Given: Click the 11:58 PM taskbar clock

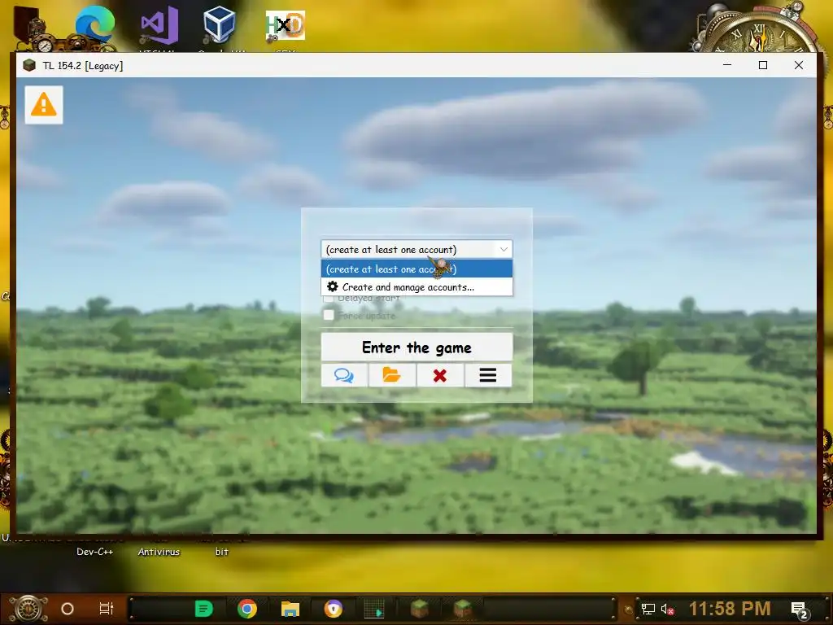Looking at the screenshot, I should (730, 609).
